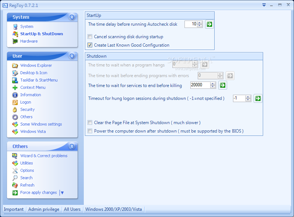Open the StartUp & ShutDown page link
This screenshot has width=294, height=217.
(42, 34)
